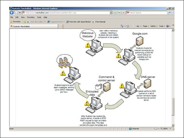Click the Add to Favorites Bar icon
This screenshot has width=184, height=138.
(25, 22)
